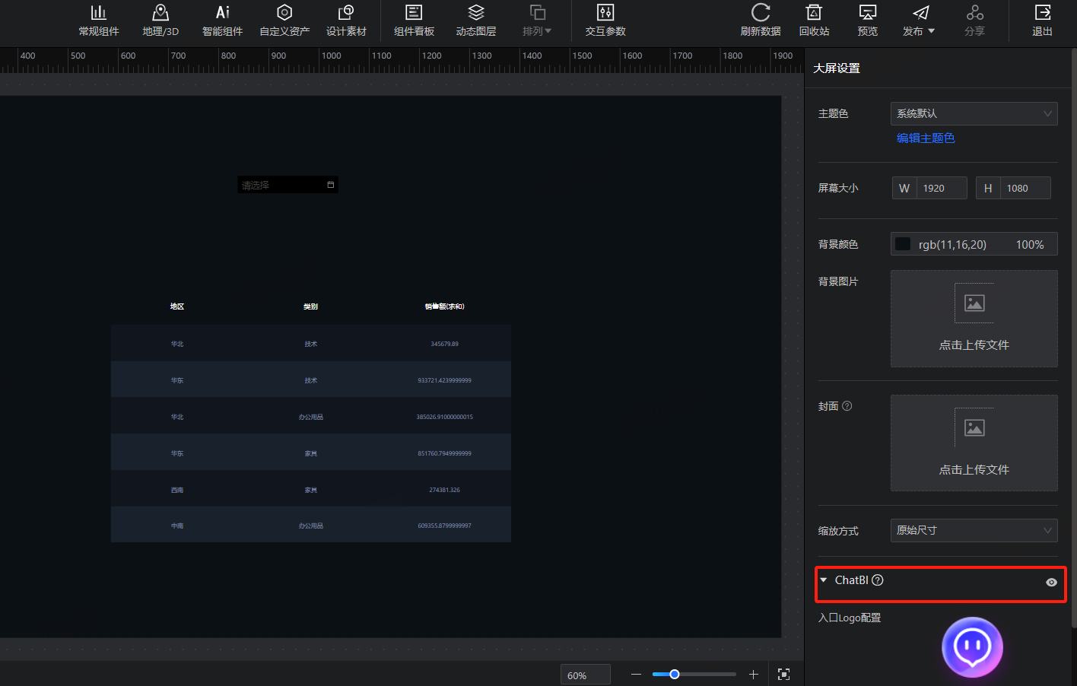
Task: Open the 设计素材 design materials panel
Action: pyautogui.click(x=346, y=21)
